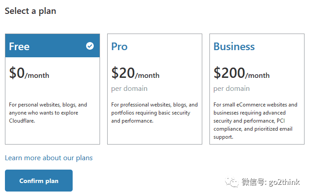Click the checkmark icon on Free plan
Viewport: 309px width, 196px height.
point(90,46)
